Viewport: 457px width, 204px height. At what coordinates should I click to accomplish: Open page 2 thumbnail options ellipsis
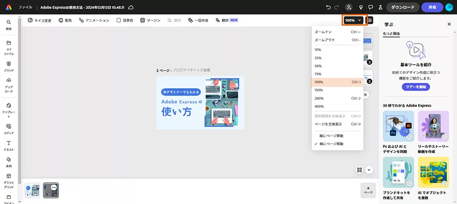click(54, 188)
